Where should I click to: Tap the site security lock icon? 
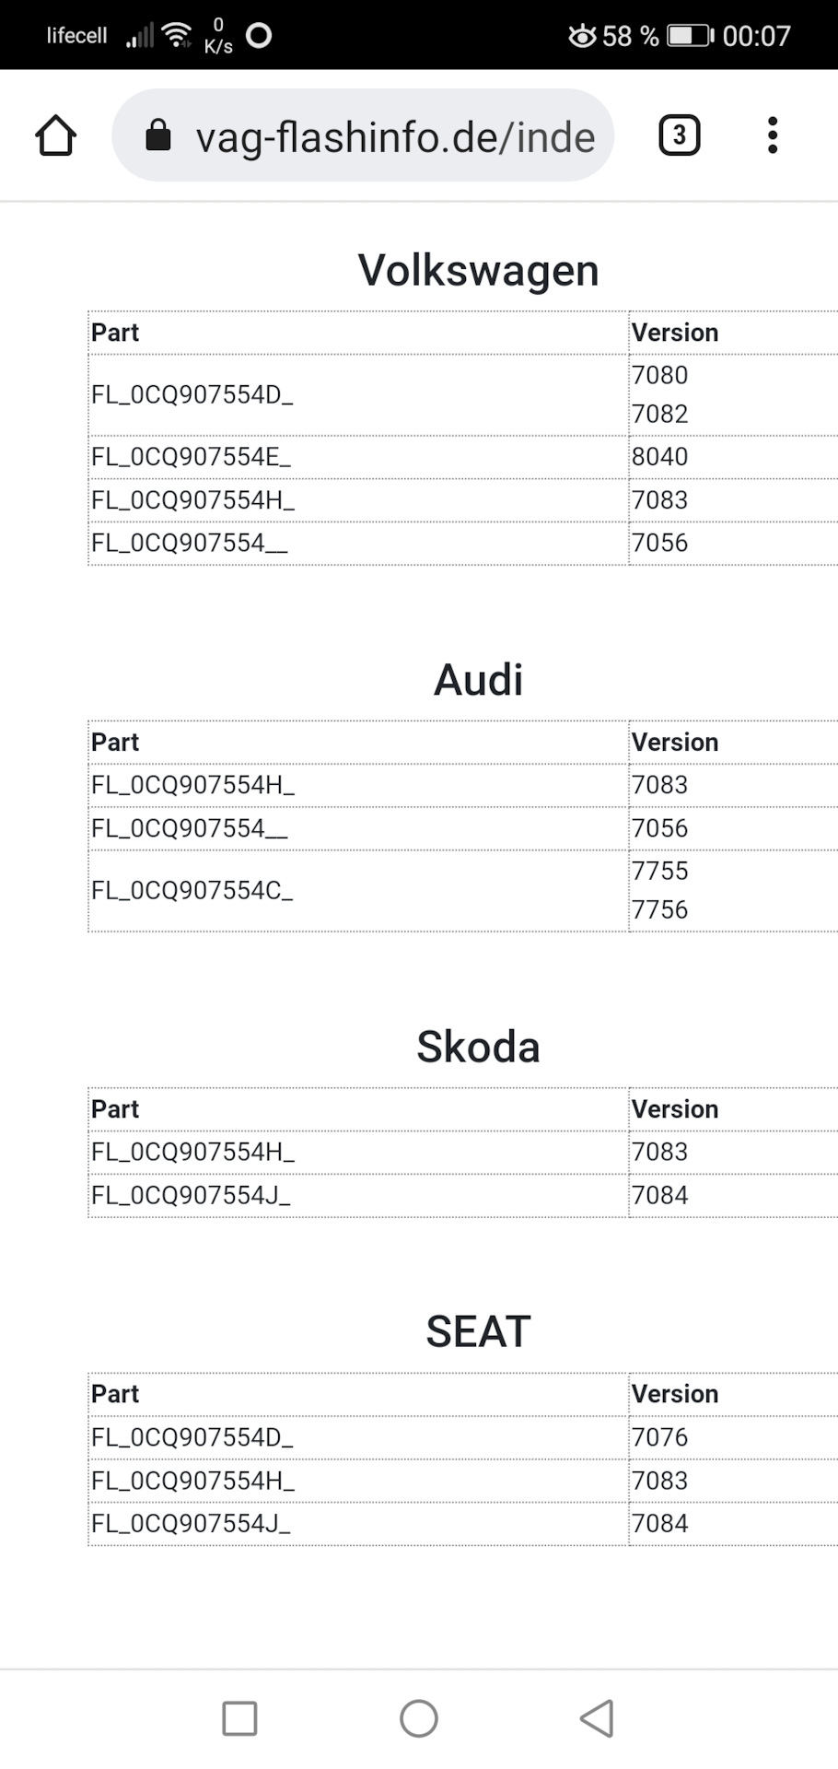point(158,135)
